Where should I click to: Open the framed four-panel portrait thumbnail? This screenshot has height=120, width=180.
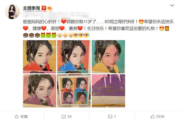[74, 91]
